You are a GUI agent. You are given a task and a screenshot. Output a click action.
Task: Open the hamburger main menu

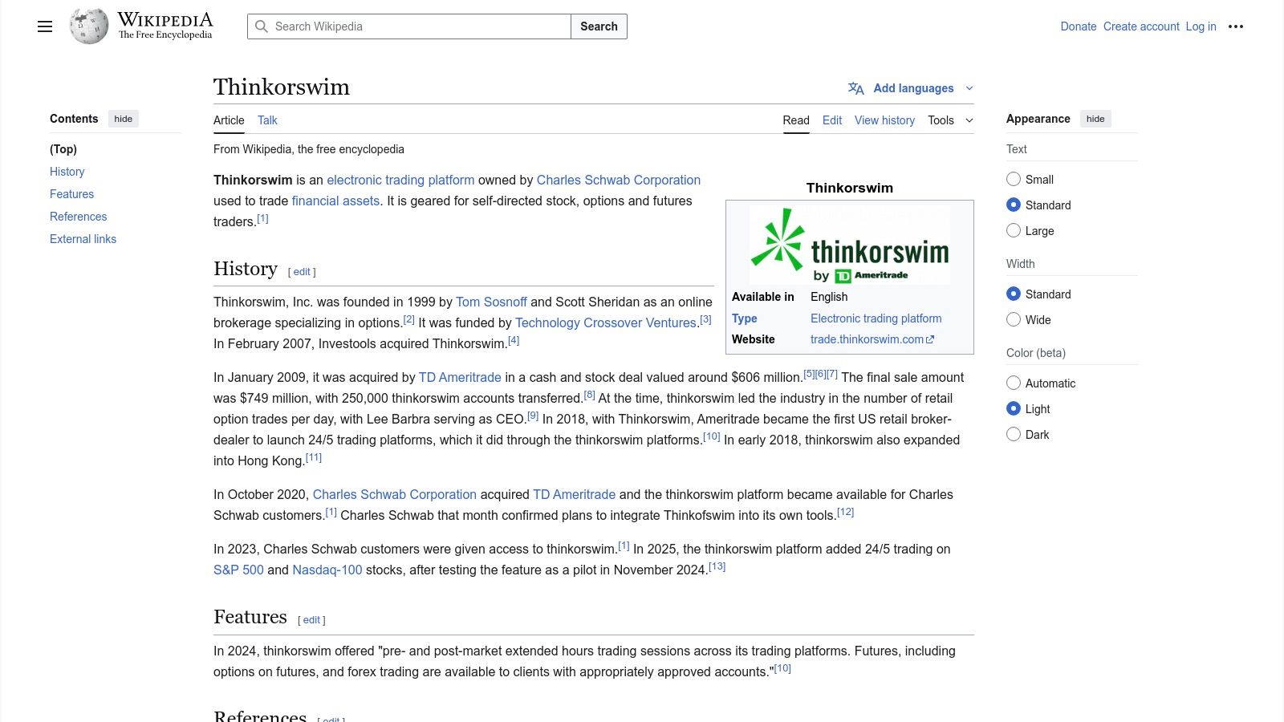click(45, 26)
